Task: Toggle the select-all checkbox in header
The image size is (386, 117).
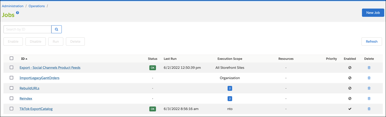Action: [x=11, y=58]
